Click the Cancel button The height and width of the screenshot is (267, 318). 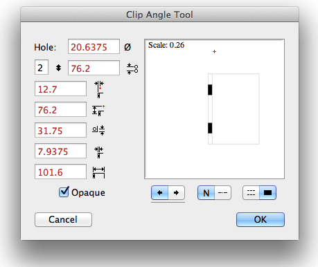click(63, 219)
